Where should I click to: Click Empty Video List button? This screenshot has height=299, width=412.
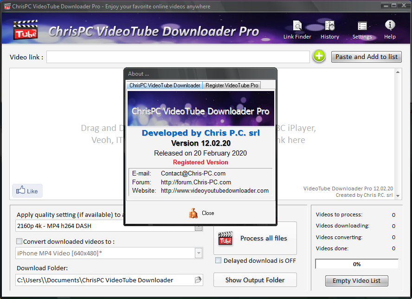pyautogui.click(x=356, y=280)
